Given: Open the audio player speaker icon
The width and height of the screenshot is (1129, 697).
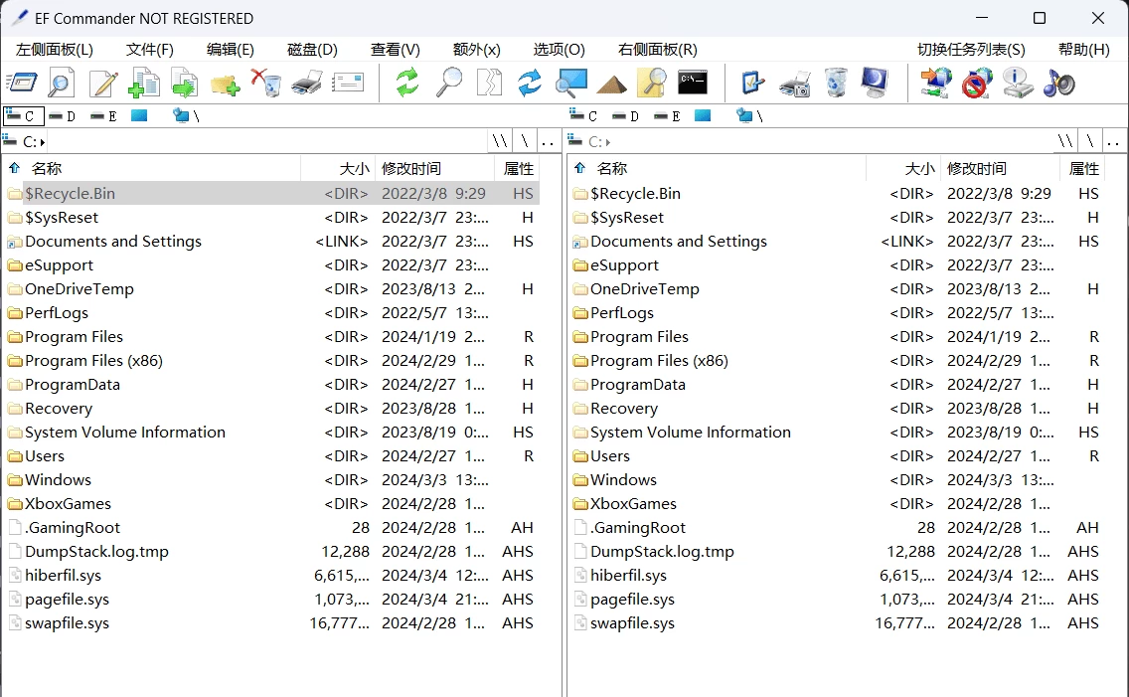Looking at the screenshot, I should (1057, 84).
